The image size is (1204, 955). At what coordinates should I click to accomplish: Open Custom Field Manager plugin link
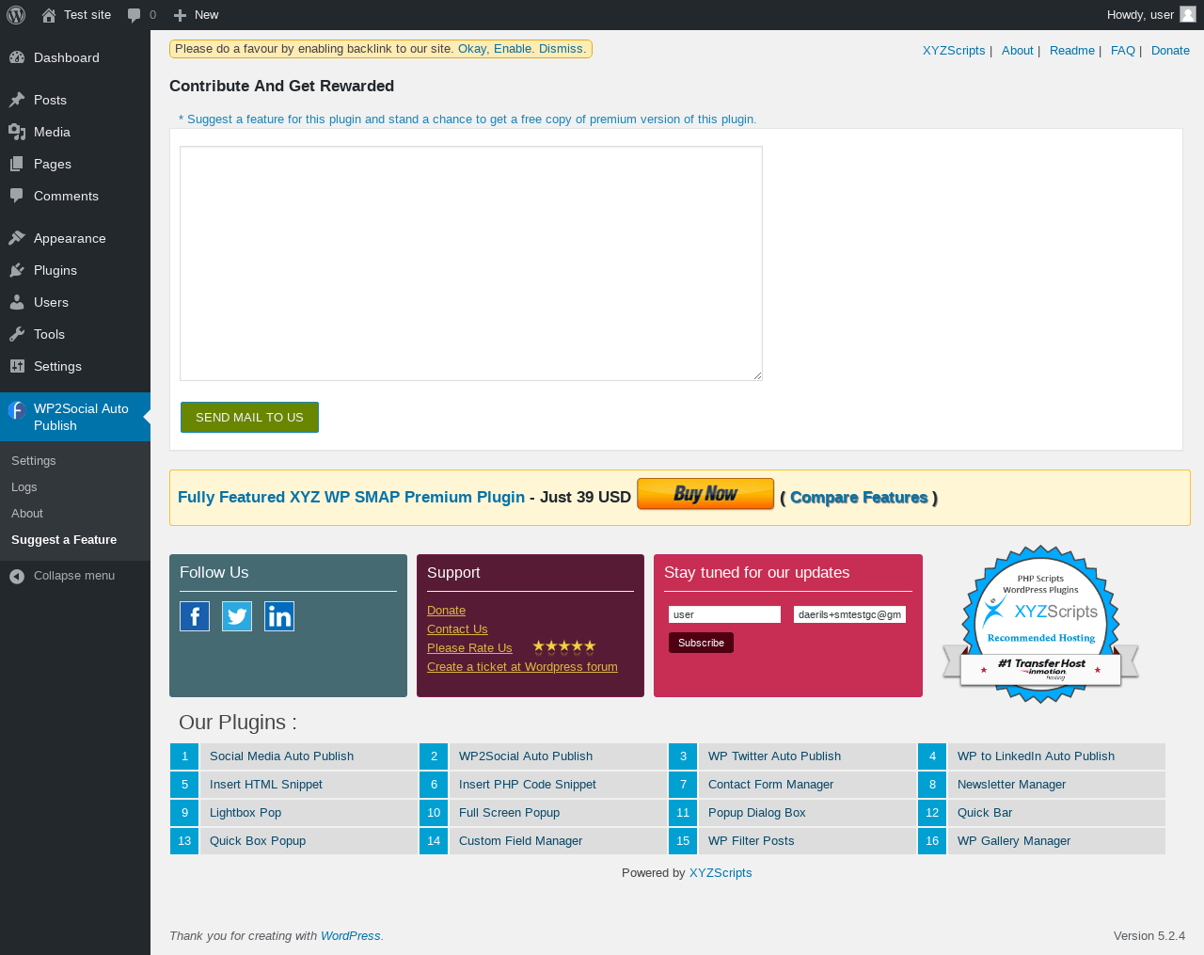pos(520,841)
